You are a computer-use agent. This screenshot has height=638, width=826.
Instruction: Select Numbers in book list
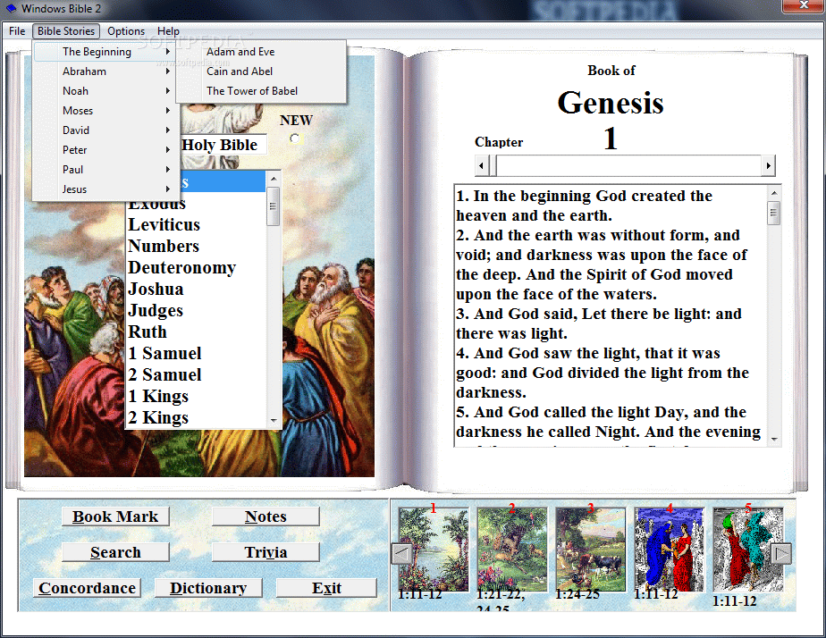coord(196,247)
